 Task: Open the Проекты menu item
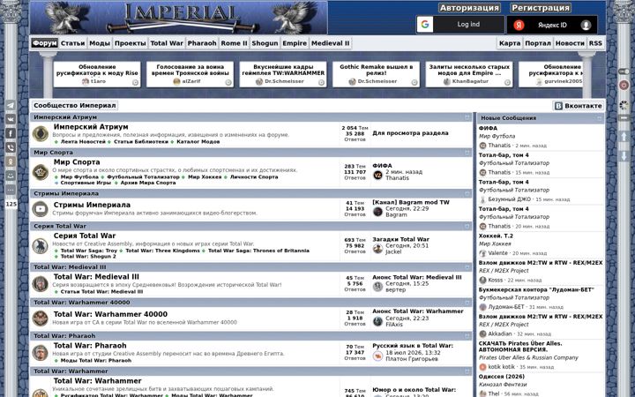(130, 43)
